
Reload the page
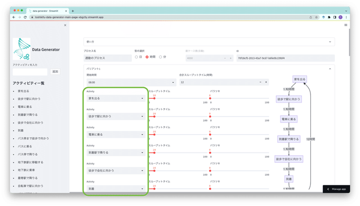(x=25, y=17)
